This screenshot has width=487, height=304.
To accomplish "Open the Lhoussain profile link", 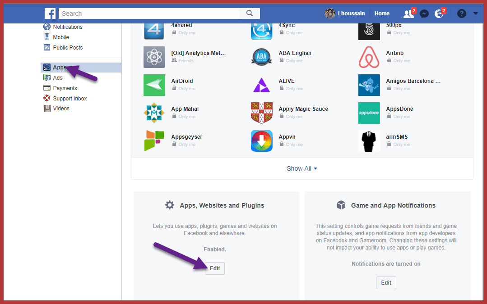I will (346, 14).
